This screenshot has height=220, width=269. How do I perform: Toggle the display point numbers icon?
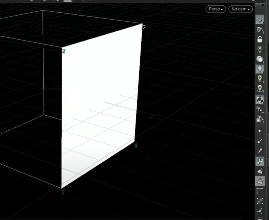click(x=260, y=161)
